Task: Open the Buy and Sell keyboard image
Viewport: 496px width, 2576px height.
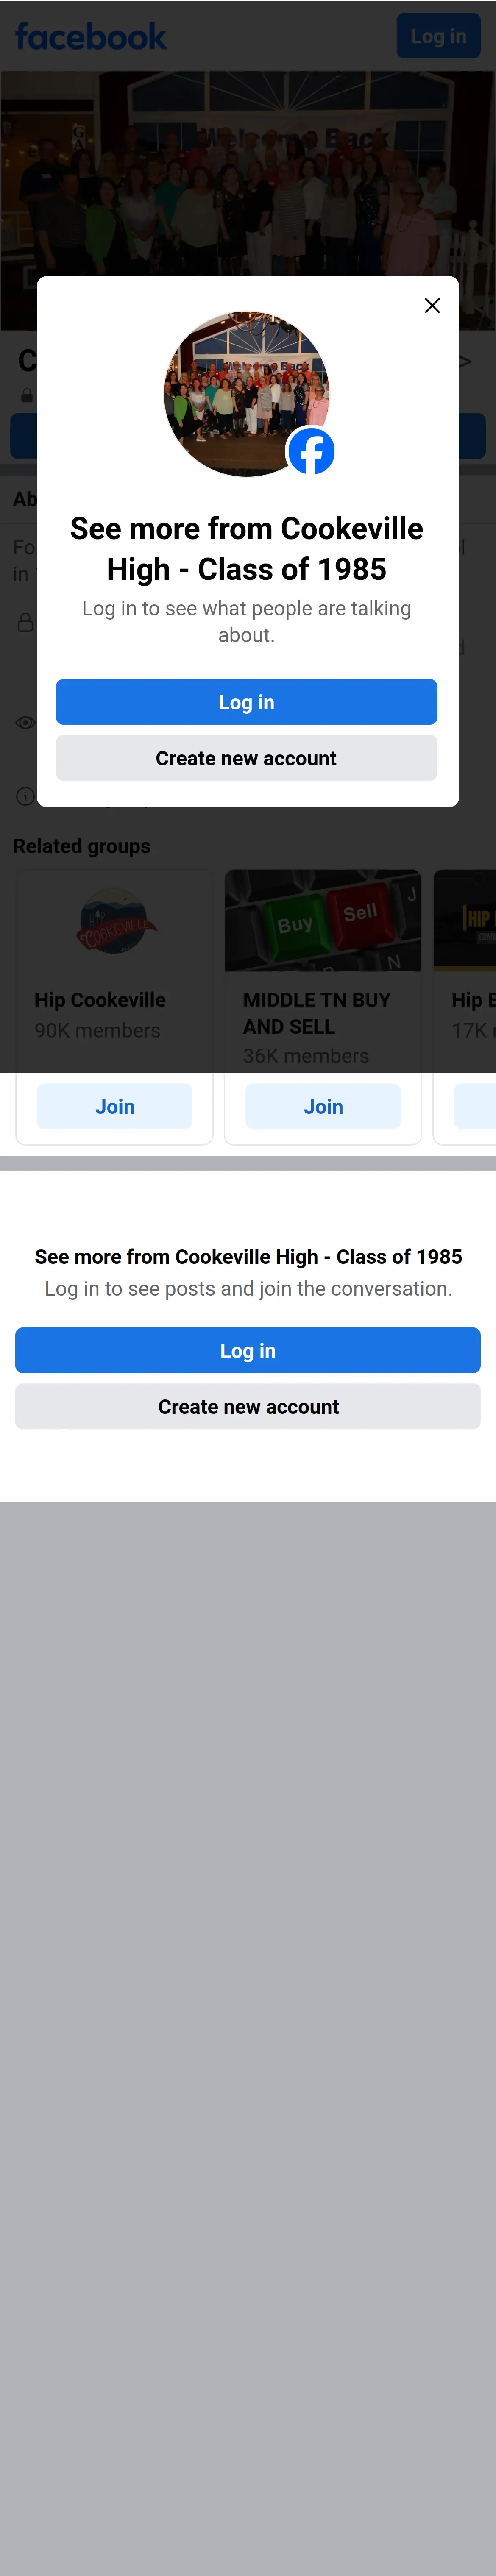Action: tap(322, 920)
